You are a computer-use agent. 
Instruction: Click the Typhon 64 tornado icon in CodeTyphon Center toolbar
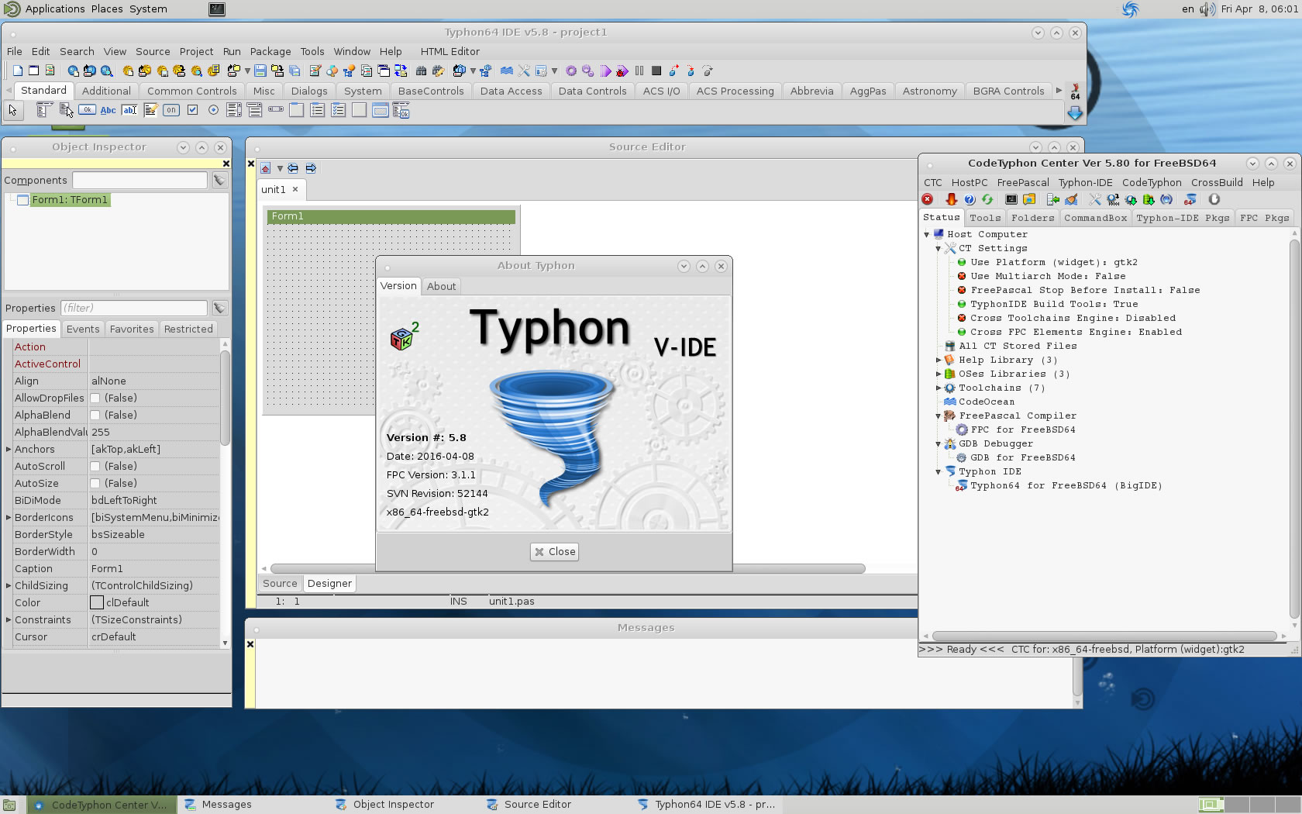click(1190, 199)
